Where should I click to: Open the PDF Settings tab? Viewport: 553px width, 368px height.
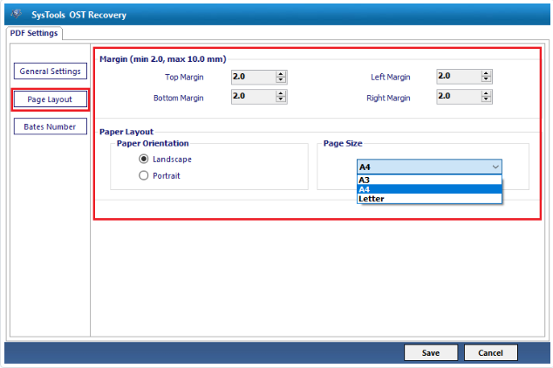coord(34,33)
